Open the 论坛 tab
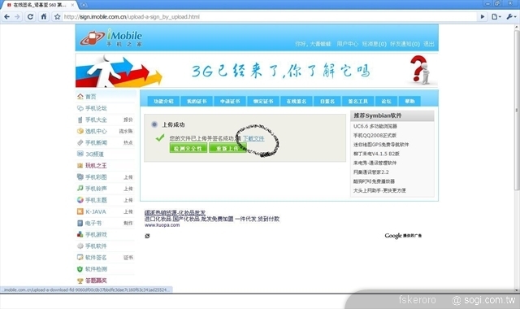This screenshot has width=520, height=309. [387, 101]
